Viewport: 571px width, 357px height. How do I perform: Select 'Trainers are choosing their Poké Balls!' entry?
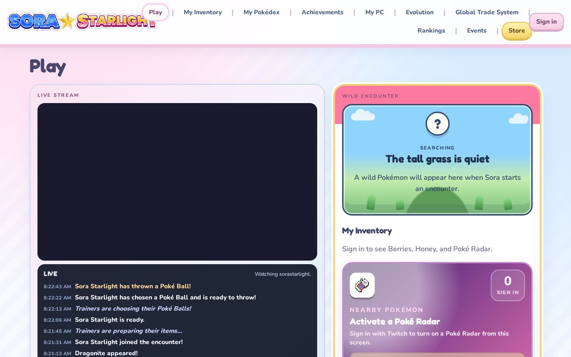tap(133, 308)
